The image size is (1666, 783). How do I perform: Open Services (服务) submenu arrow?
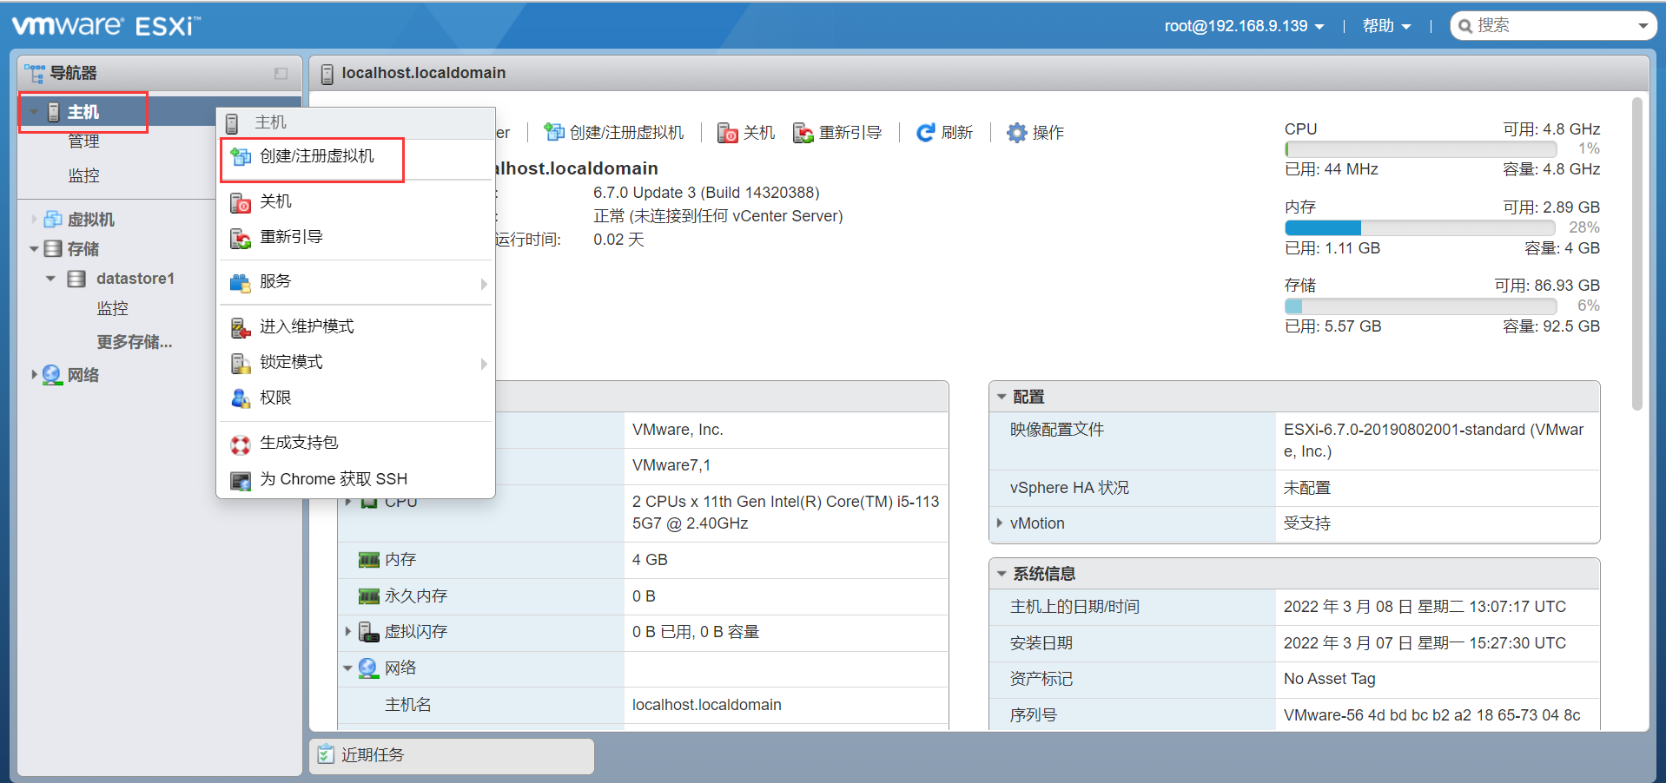484,284
